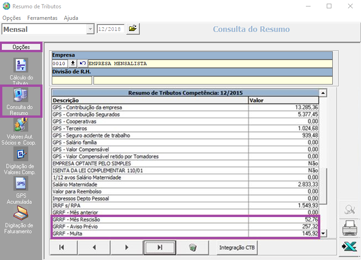Go to next record navigation button
Image resolution: width=361 pixels, height=260 pixels.
127,248
